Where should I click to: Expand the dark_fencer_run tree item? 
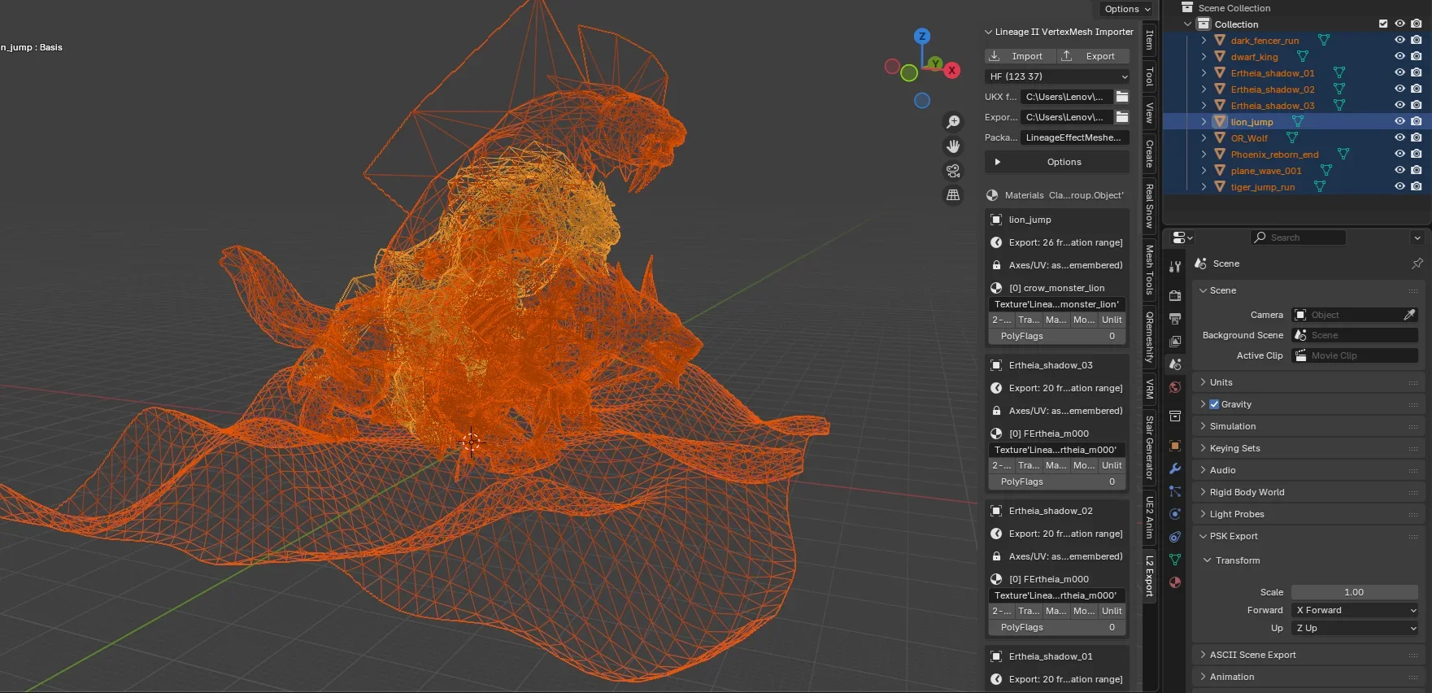click(1203, 41)
